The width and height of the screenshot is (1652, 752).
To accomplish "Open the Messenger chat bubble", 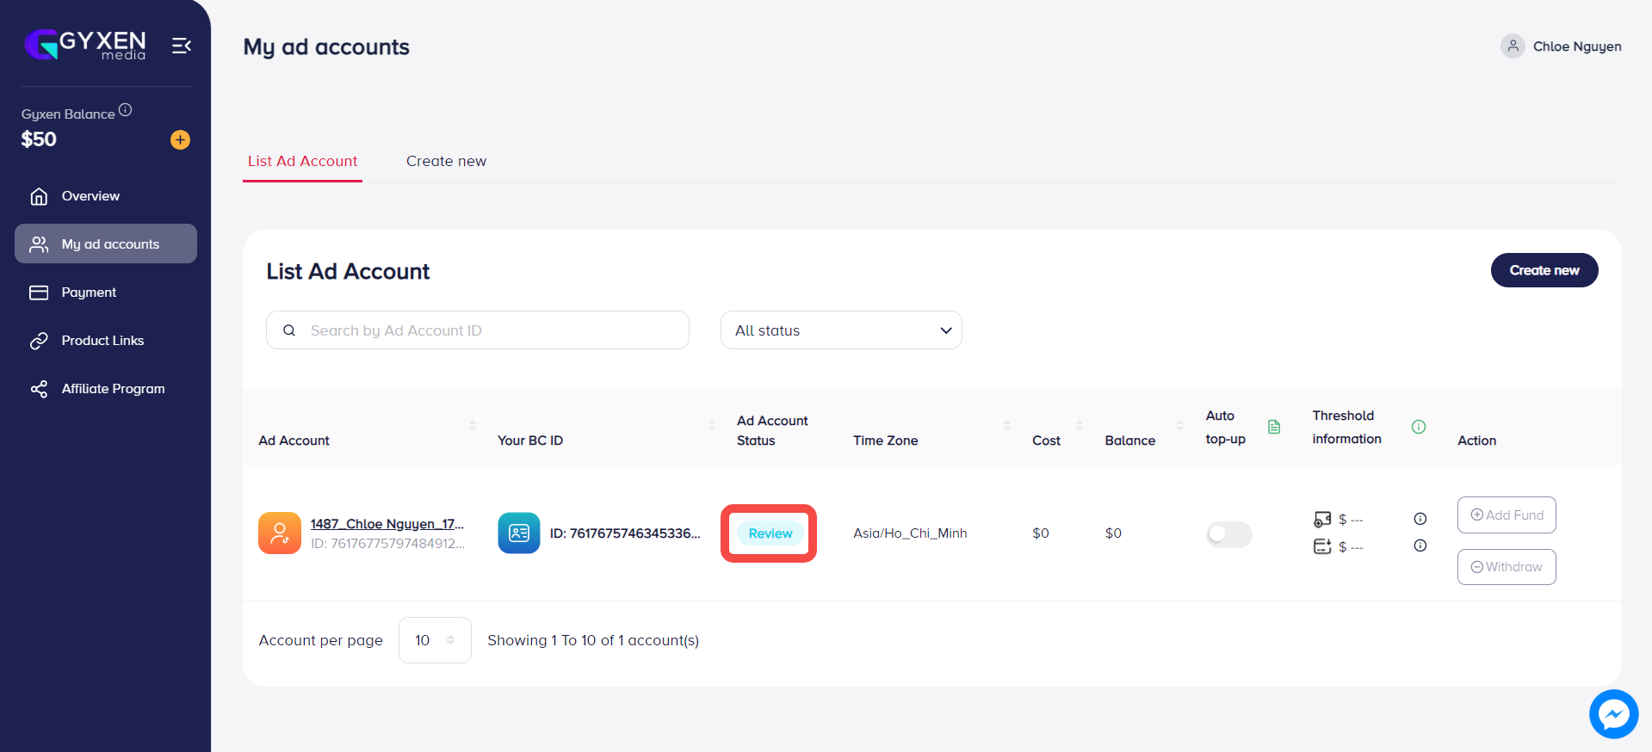I will pyautogui.click(x=1613, y=714).
